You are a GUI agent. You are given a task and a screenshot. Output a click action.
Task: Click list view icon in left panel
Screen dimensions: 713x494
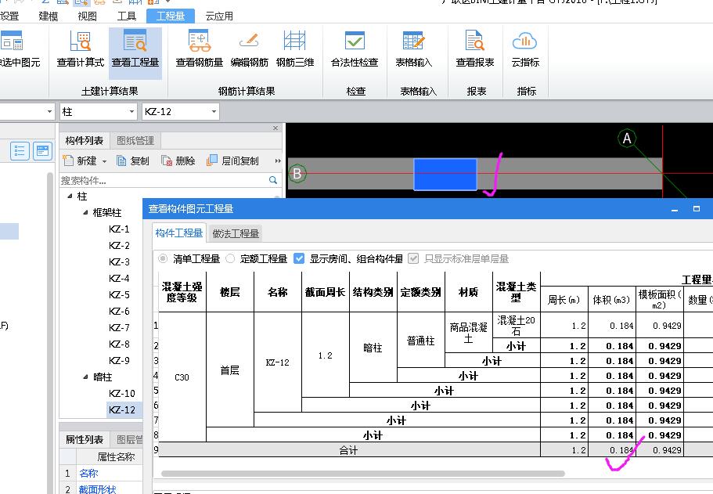[20, 151]
